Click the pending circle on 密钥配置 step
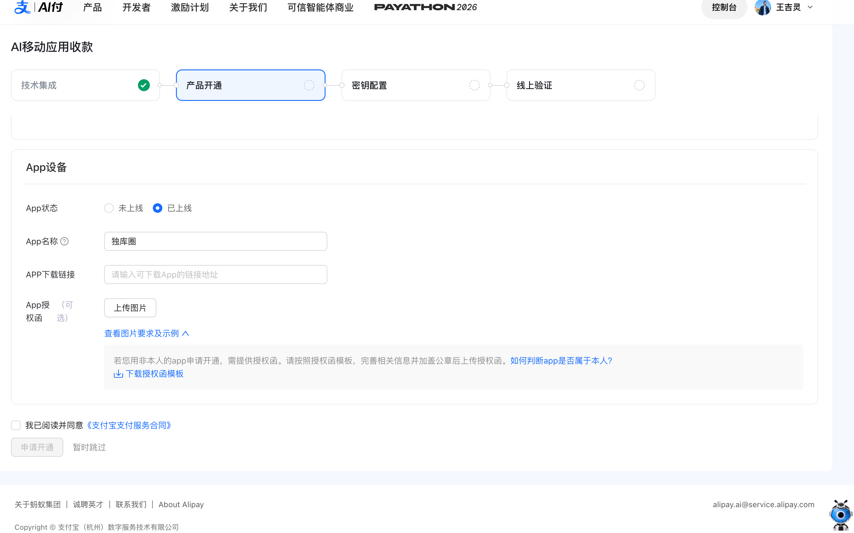The width and height of the screenshot is (854, 533). coord(474,85)
